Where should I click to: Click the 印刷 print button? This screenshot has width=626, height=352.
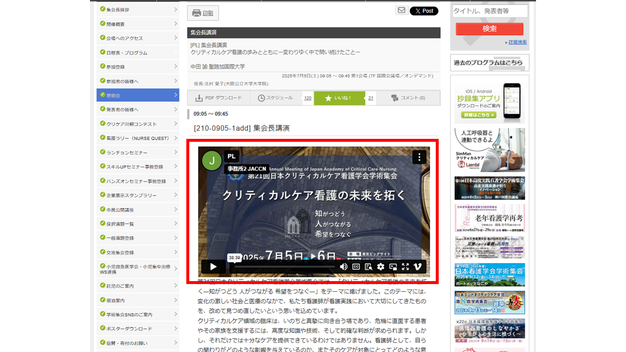(203, 13)
